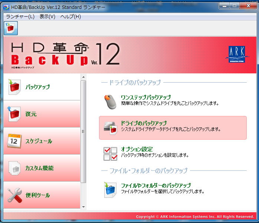This screenshot has width=259, height=223.
Task: Click the blue toolbox file backup icon
Action: [110, 189]
